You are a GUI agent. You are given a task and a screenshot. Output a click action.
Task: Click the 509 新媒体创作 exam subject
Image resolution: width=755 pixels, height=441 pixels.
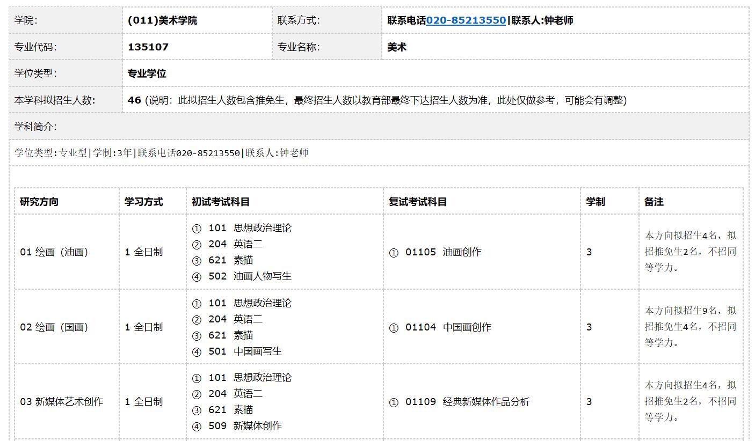(x=245, y=426)
